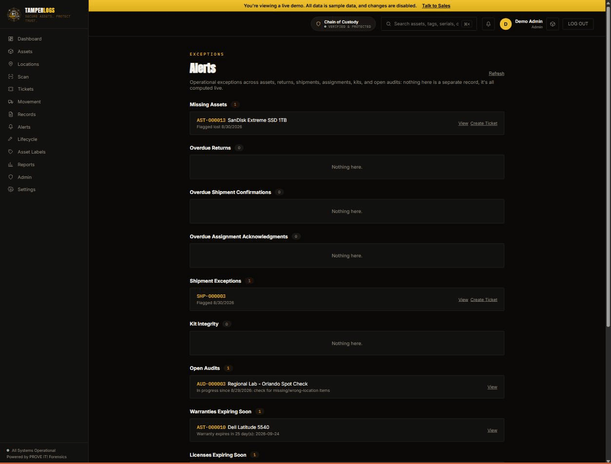
Task: Click the Scan icon in sidebar
Action: pos(11,77)
